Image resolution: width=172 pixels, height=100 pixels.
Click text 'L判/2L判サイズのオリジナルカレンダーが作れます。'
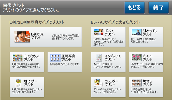click(x=27, y=91)
